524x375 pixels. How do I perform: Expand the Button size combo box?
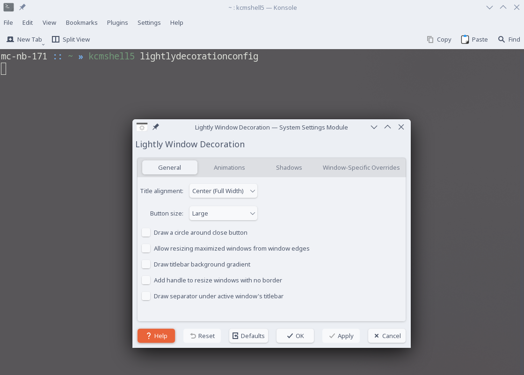(223, 213)
